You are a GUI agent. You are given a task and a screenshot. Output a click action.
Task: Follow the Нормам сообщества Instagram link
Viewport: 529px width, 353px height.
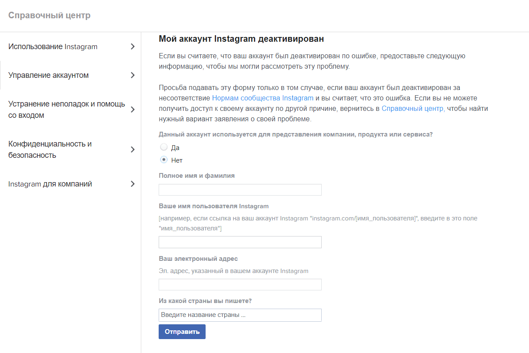[263, 98]
